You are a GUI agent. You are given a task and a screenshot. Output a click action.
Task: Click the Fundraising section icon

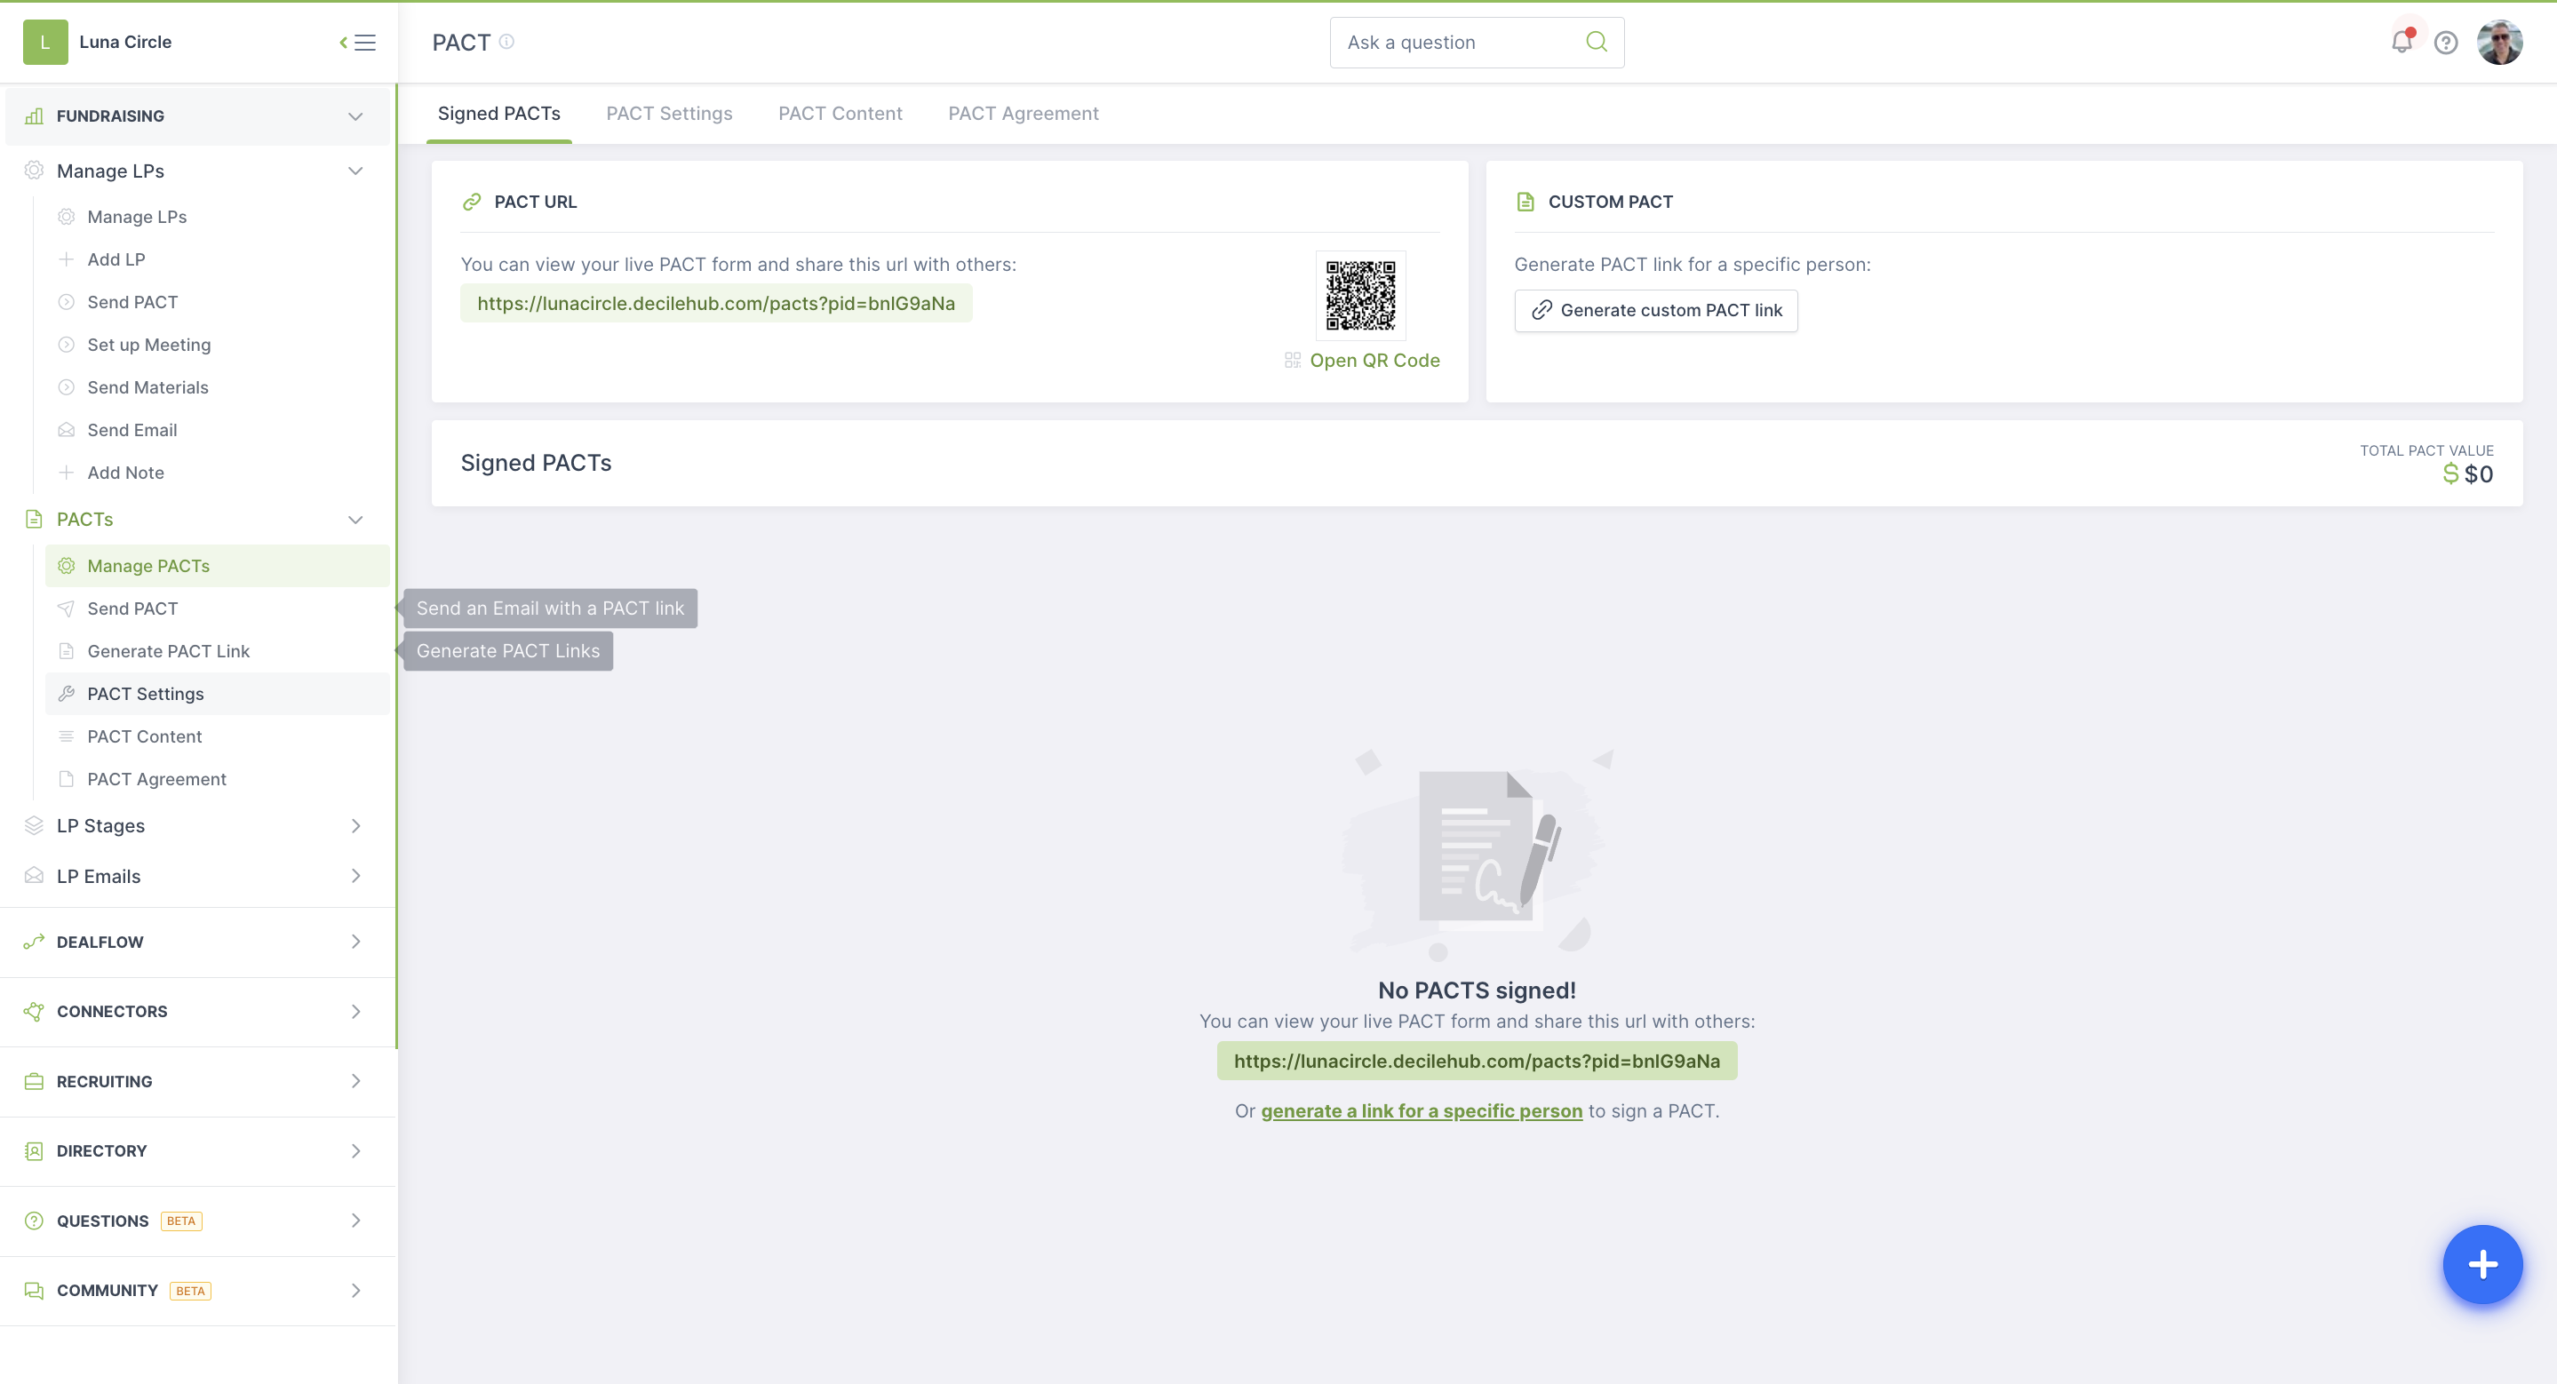click(34, 115)
